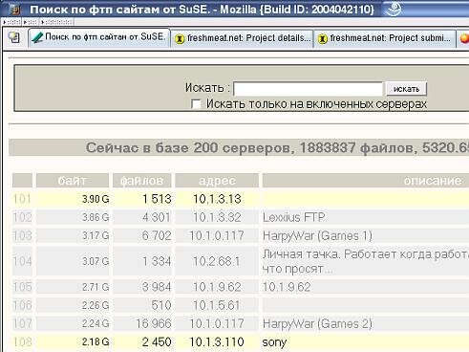
Task: Click the Mozilla window icon in title bar
Action: (14, 9)
